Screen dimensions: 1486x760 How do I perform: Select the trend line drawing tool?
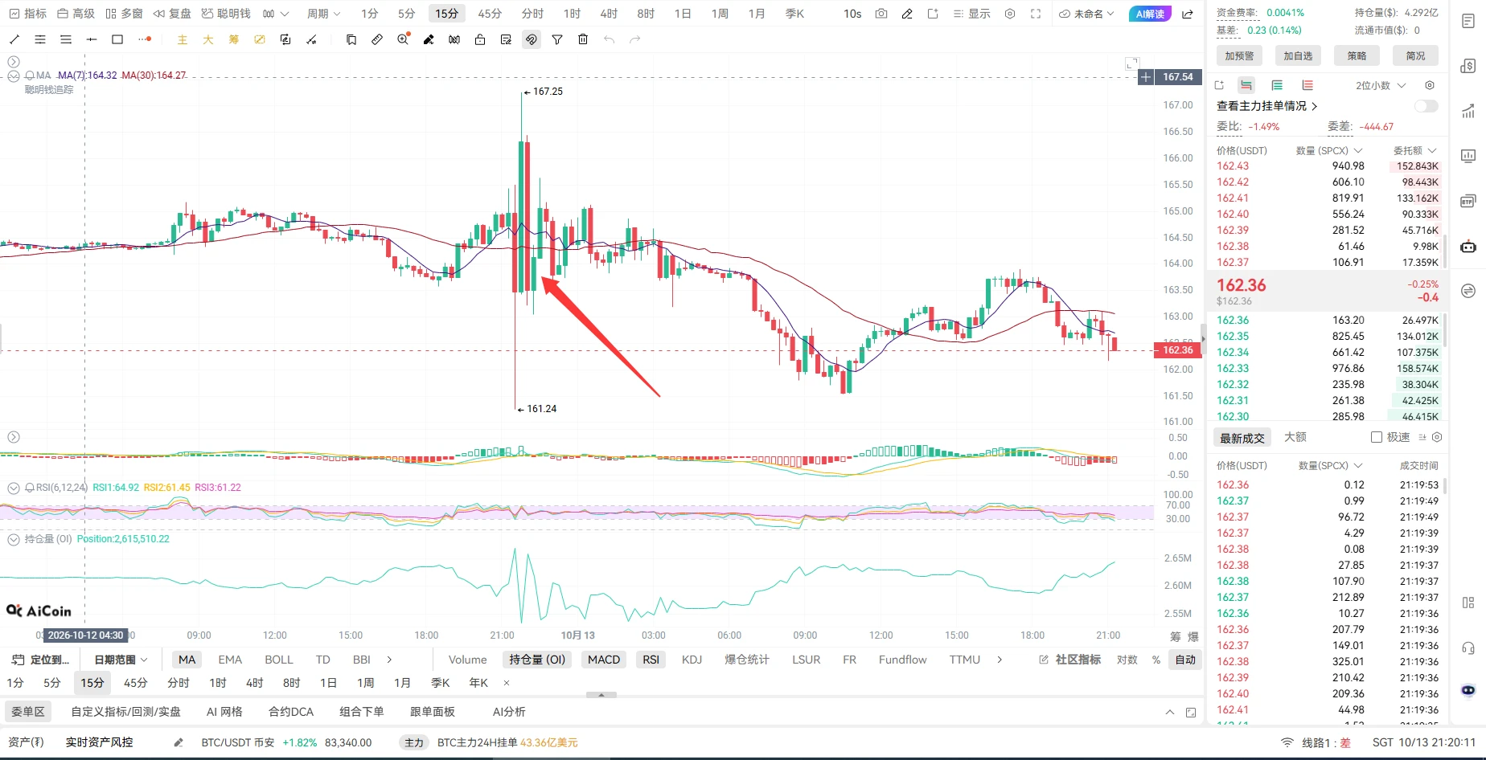(14, 39)
